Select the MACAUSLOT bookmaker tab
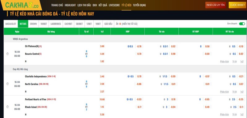This screenshot has width=247, height=118. (11, 24)
